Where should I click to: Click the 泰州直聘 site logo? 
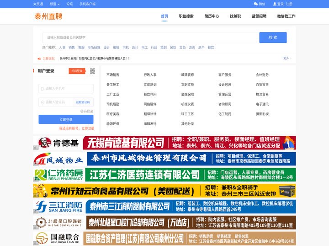[48, 16]
